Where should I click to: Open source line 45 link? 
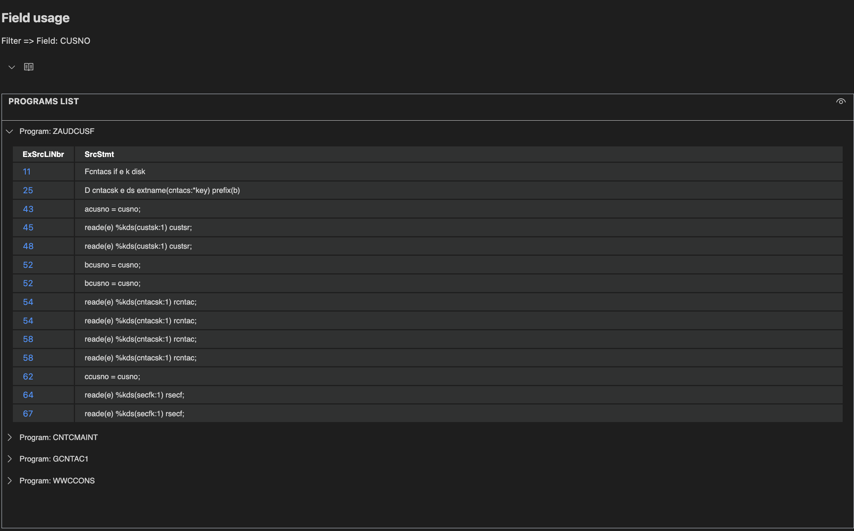click(x=28, y=228)
